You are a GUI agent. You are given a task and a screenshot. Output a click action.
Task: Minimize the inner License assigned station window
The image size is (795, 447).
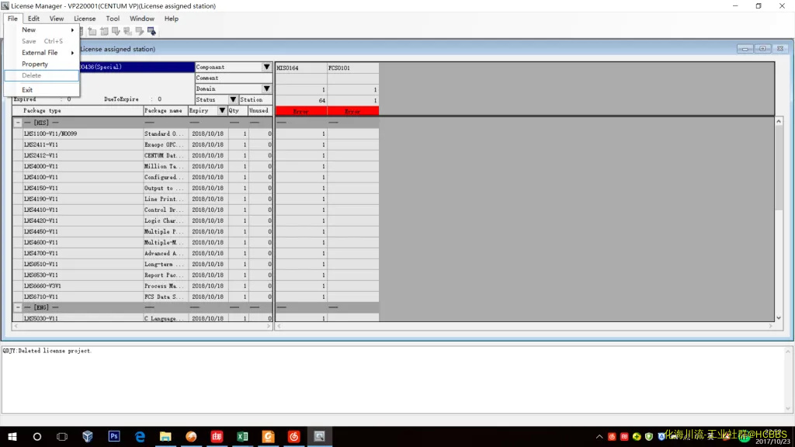pos(745,49)
